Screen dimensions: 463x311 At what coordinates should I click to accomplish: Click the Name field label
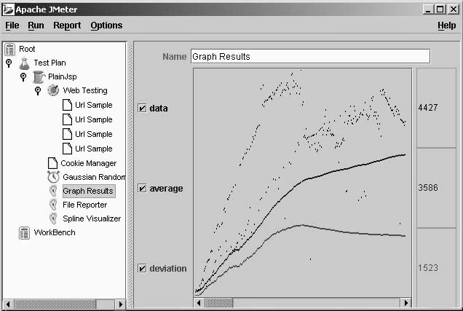[175, 56]
